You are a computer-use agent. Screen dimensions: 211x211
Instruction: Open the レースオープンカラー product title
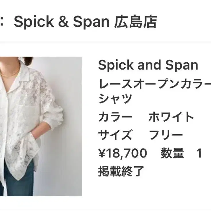coord(155,84)
